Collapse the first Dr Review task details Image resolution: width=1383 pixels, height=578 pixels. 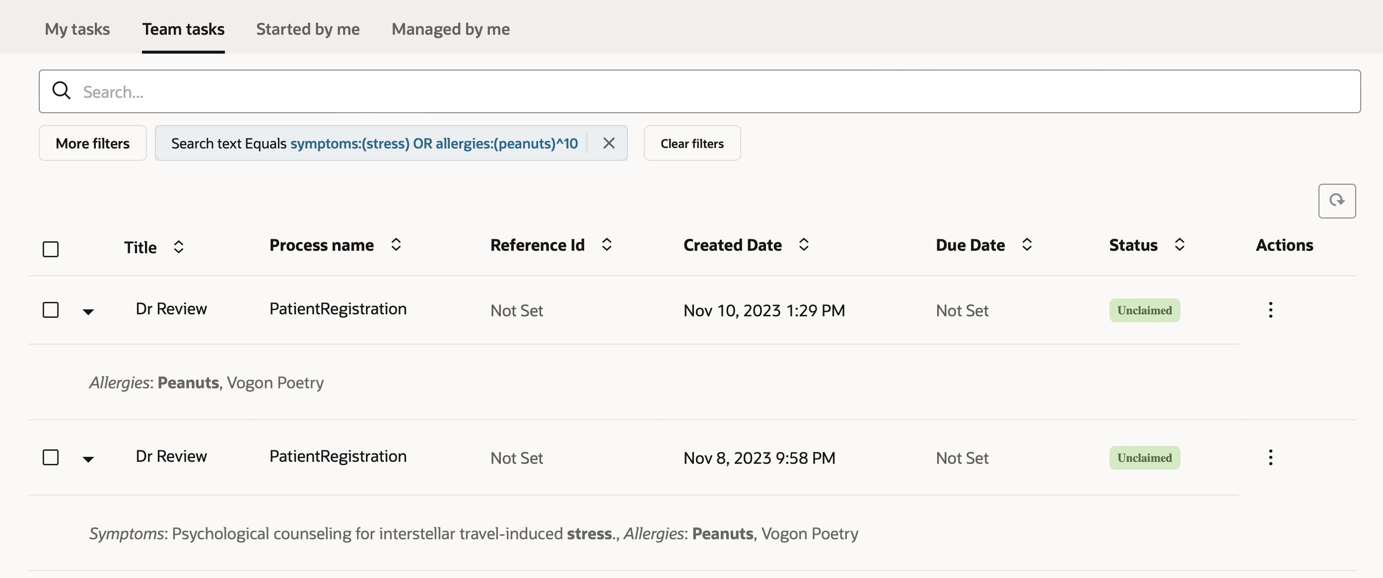88,311
